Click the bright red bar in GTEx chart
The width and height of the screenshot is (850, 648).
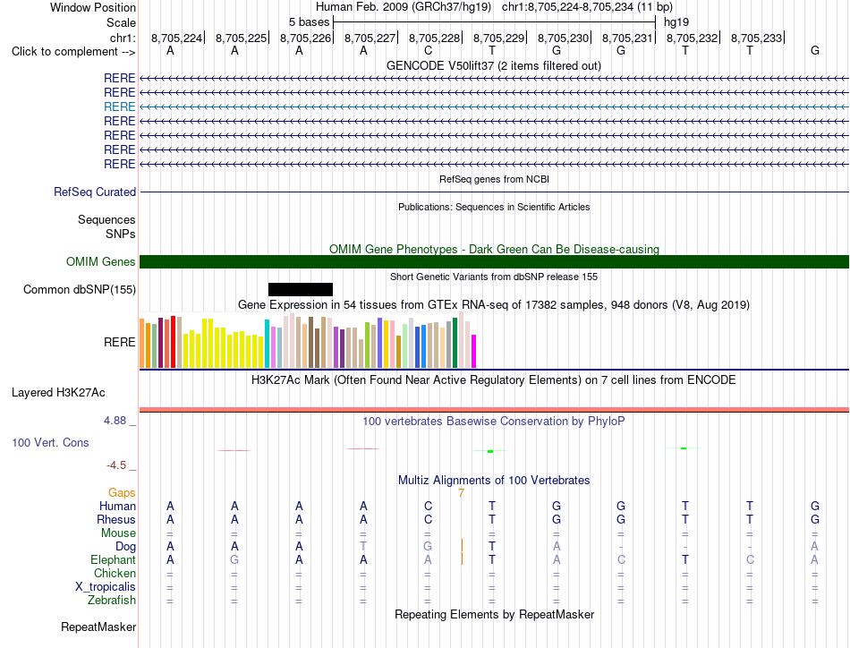(x=173, y=342)
